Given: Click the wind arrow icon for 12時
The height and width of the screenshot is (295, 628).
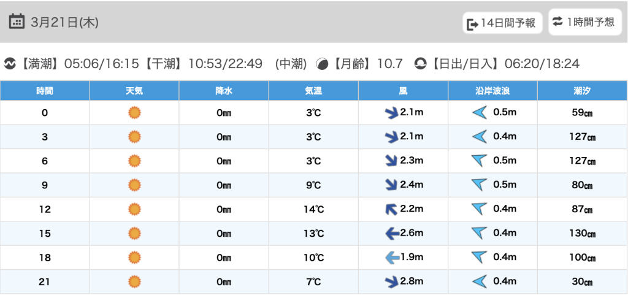Looking at the screenshot, I should [x=390, y=210].
